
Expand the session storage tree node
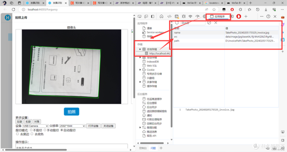[x=140, y=58]
